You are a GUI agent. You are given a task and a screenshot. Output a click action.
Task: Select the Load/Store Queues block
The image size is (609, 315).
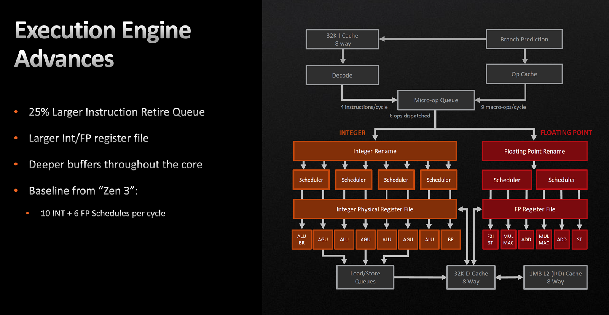pos(365,277)
